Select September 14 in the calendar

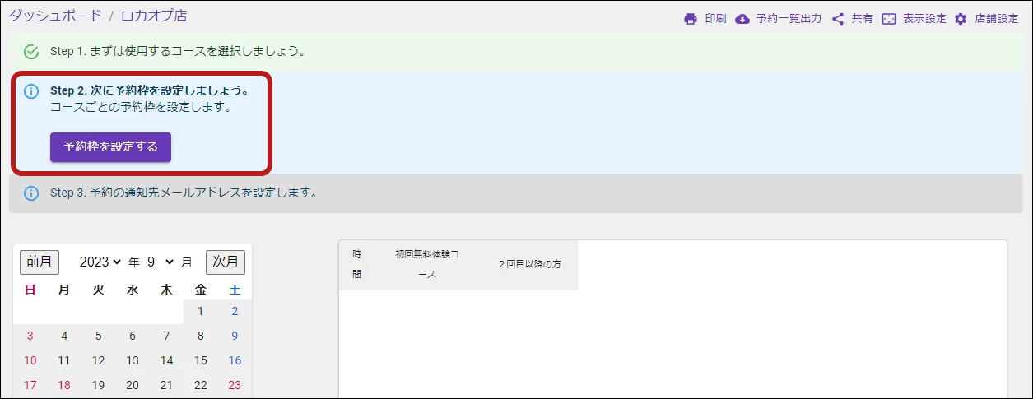point(166,360)
